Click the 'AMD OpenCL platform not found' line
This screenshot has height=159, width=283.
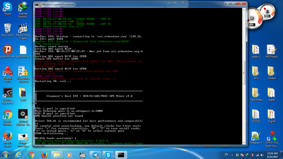[59, 116]
